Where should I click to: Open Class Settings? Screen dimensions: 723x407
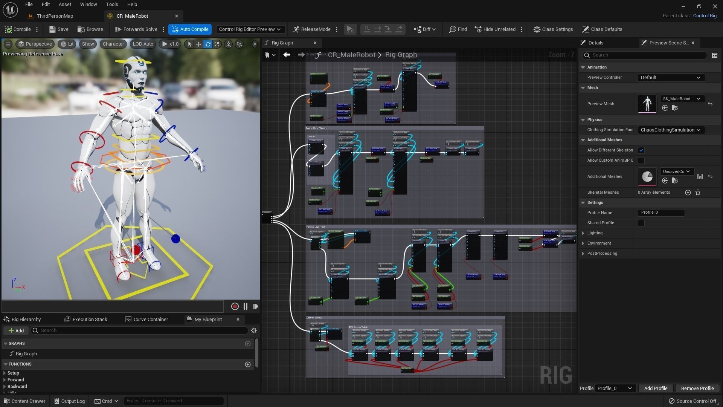coord(553,29)
